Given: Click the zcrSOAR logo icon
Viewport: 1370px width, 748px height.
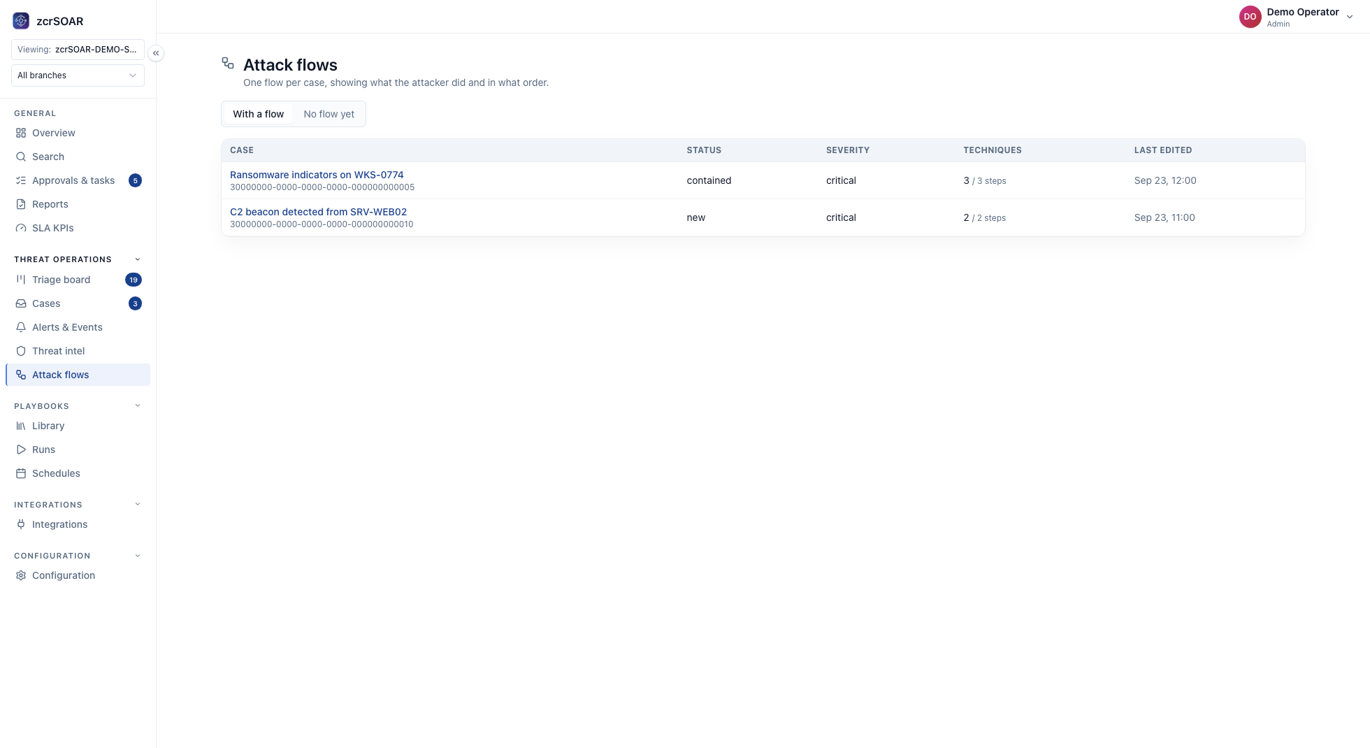Looking at the screenshot, I should pyautogui.click(x=21, y=21).
